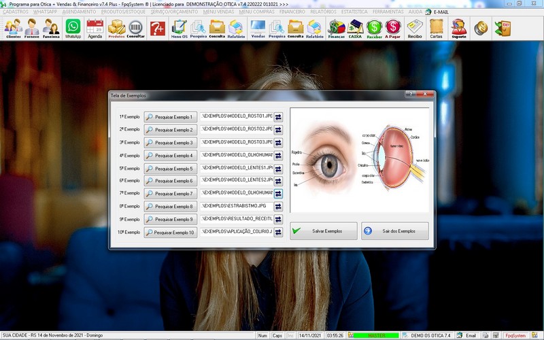Click the Fornece suppliers icon
The image size is (544, 340).
pos(32,28)
